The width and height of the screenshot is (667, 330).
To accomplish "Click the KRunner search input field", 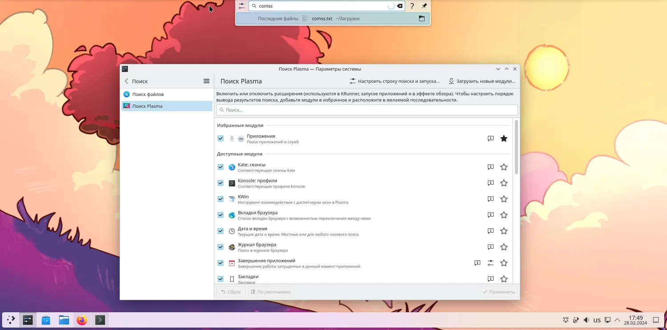I will (x=326, y=6).
